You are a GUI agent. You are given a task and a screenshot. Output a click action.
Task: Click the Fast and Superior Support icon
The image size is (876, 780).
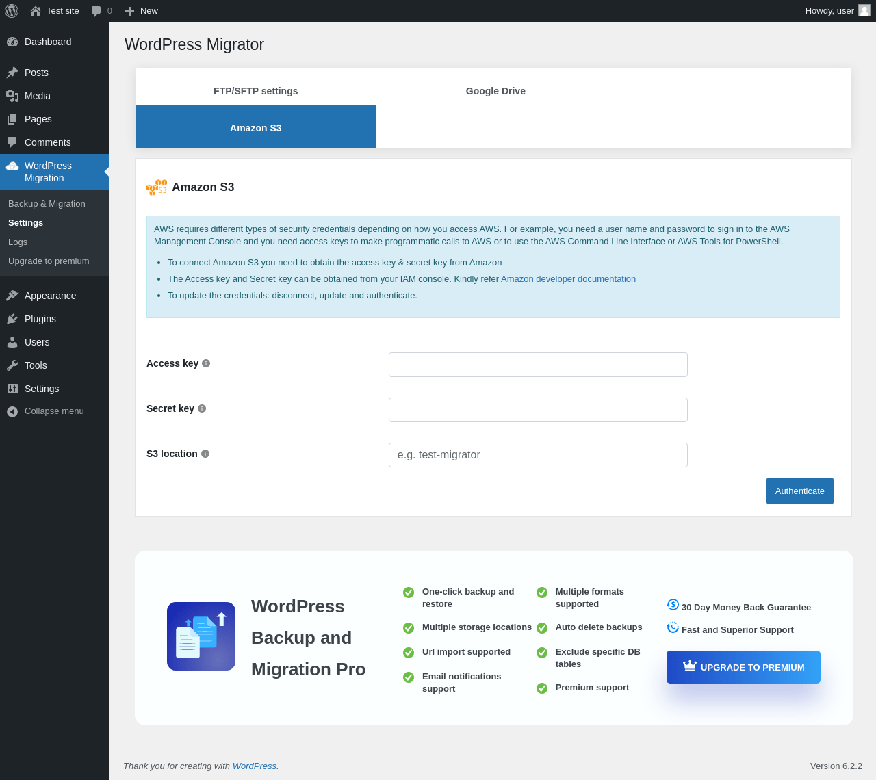tap(673, 627)
